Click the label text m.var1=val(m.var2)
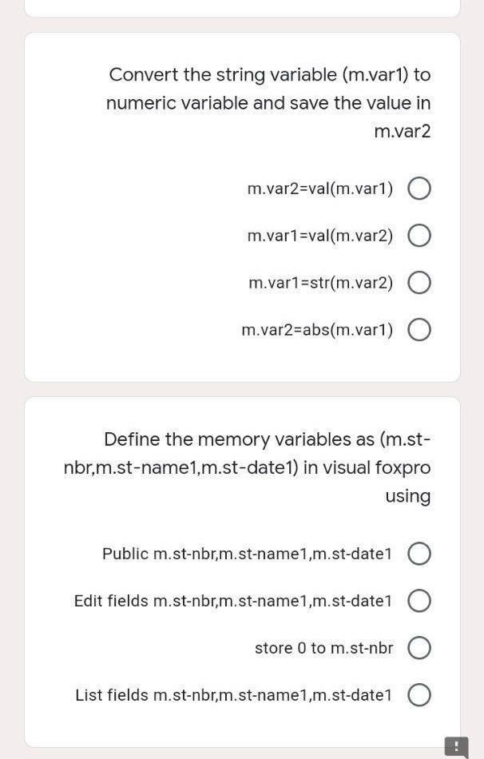Image resolution: width=484 pixels, height=759 pixels. point(319,236)
